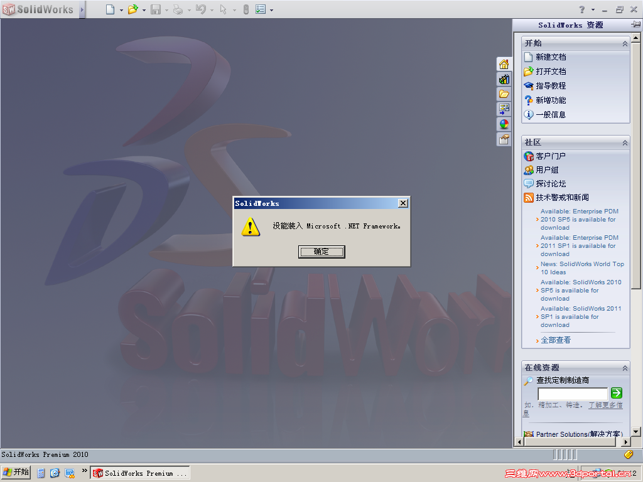Screen dimensions: 643x482
Task: Click the Save disk icon in toolbar
Action: [x=156, y=9]
